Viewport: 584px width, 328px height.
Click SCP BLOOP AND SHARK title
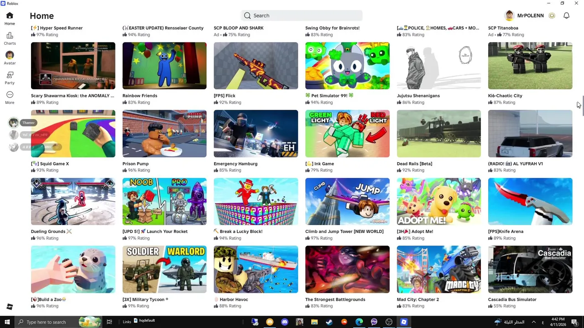point(239,28)
